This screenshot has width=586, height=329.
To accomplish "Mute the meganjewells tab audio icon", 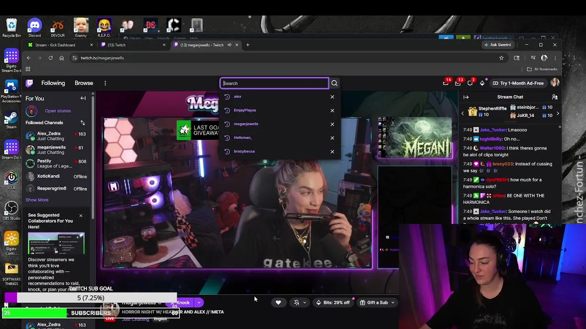I will (229, 45).
